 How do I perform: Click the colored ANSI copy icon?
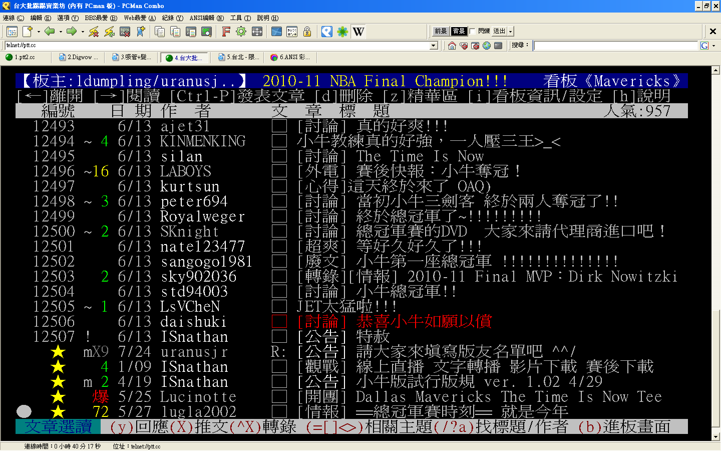click(x=175, y=32)
